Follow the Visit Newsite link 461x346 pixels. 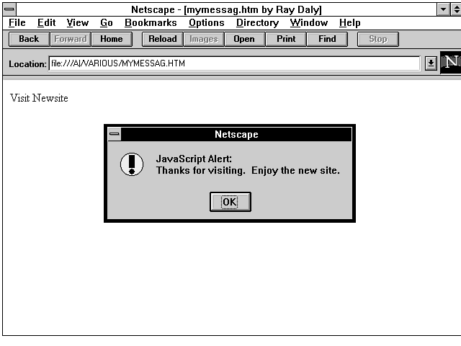click(x=39, y=98)
